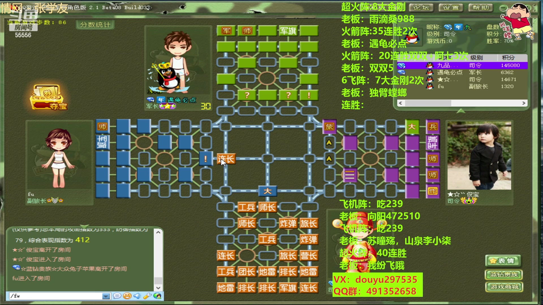543x305 pixels.
Task: Sort by the 级别 column header
Action: [x=477, y=58]
